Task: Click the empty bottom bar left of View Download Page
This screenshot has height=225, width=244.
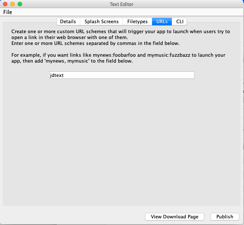Action: 74,217
